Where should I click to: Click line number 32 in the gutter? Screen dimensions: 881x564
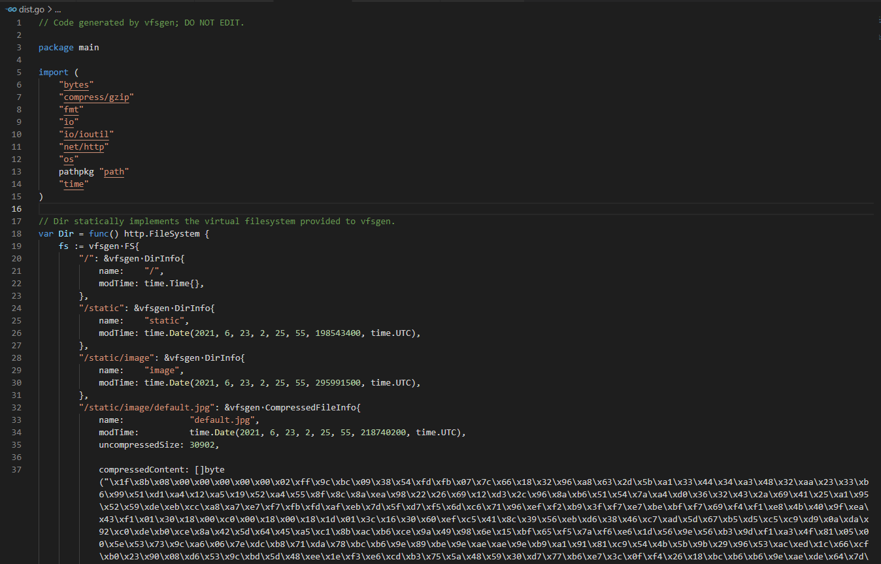click(x=16, y=408)
